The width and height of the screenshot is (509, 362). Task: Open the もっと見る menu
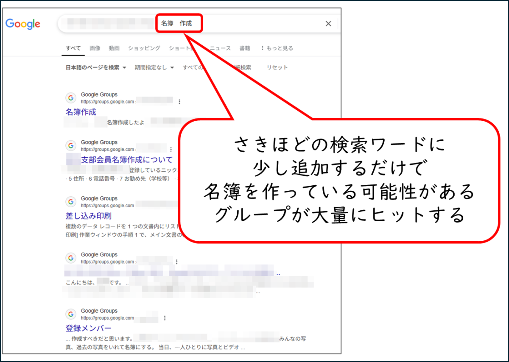(277, 48)
